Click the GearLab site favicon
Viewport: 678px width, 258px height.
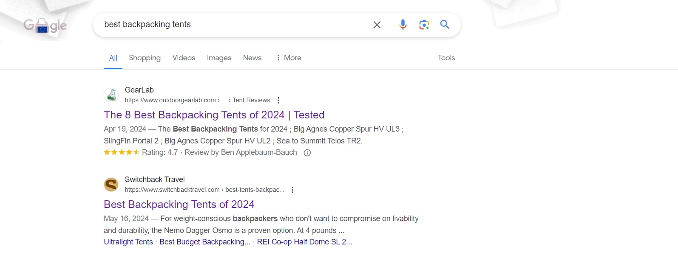point(111,95)
